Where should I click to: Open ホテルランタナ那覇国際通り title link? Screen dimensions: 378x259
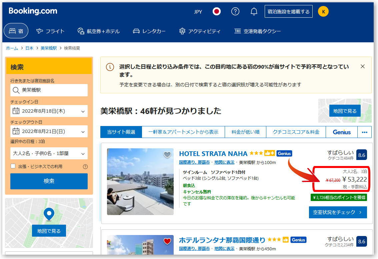222,240
